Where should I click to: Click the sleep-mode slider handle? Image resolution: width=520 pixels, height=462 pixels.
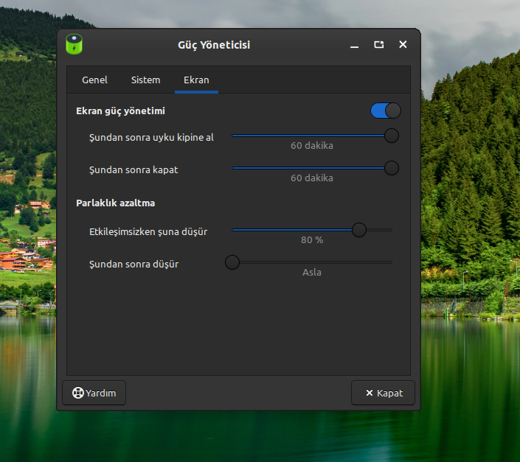pos(392,136)
